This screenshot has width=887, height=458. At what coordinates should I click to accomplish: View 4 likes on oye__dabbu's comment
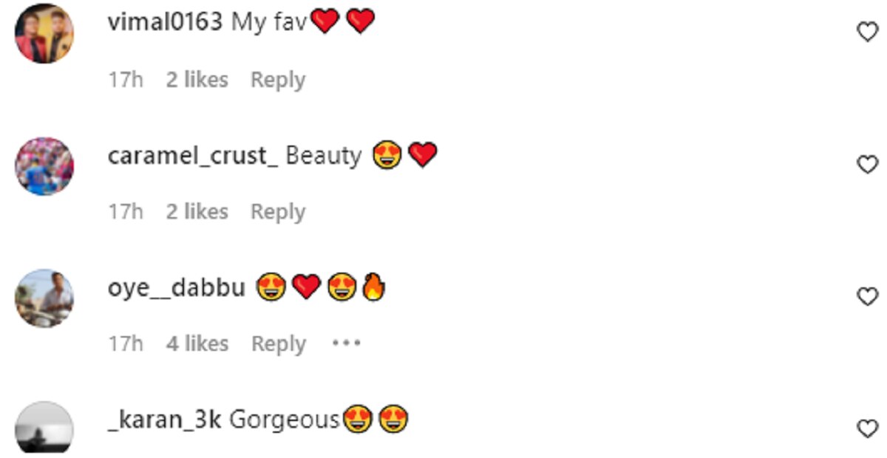197,343
